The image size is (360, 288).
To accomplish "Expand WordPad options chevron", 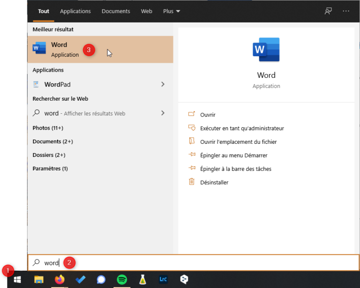I will (163, 84).
